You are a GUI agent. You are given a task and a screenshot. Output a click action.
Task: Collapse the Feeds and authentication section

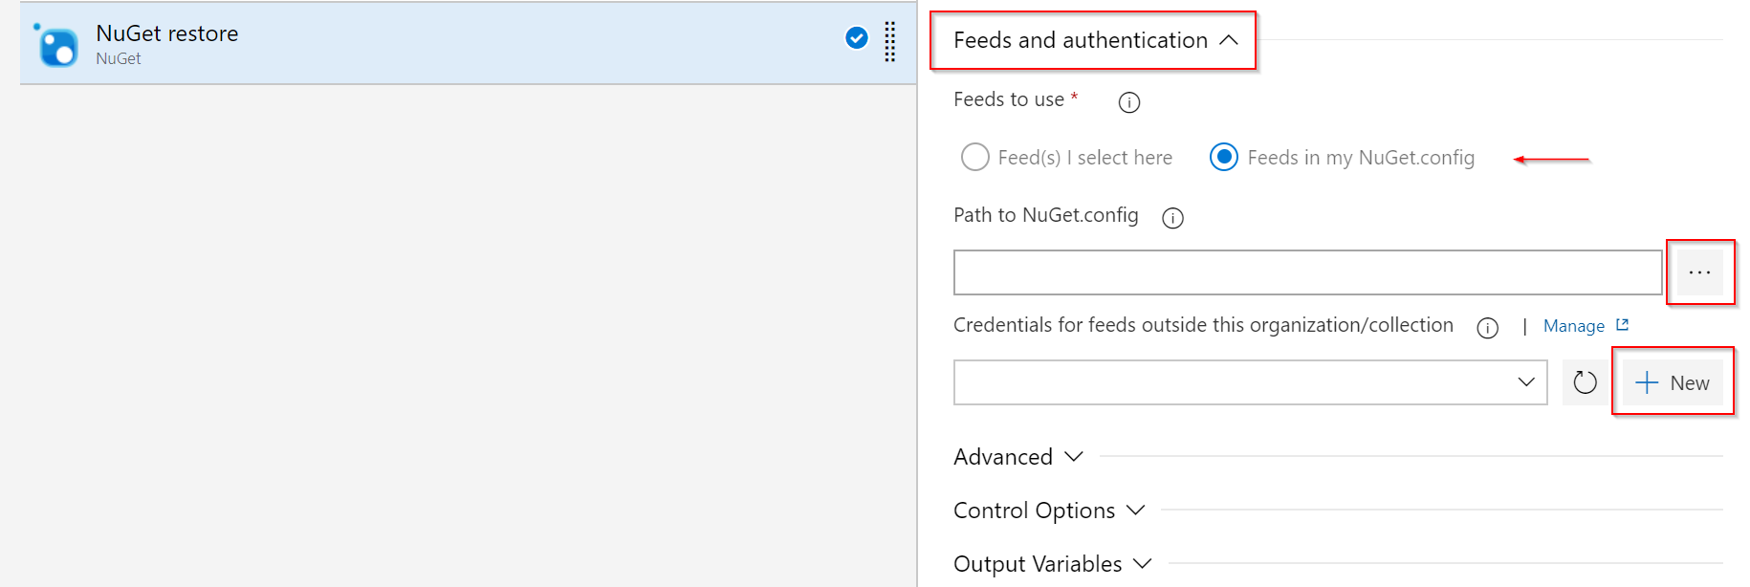(x=1096, y=40)
